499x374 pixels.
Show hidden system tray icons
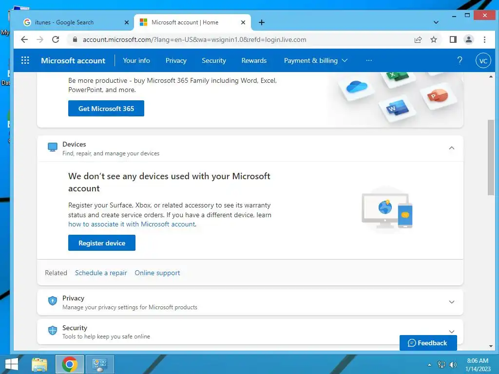[x=429, y=365]
